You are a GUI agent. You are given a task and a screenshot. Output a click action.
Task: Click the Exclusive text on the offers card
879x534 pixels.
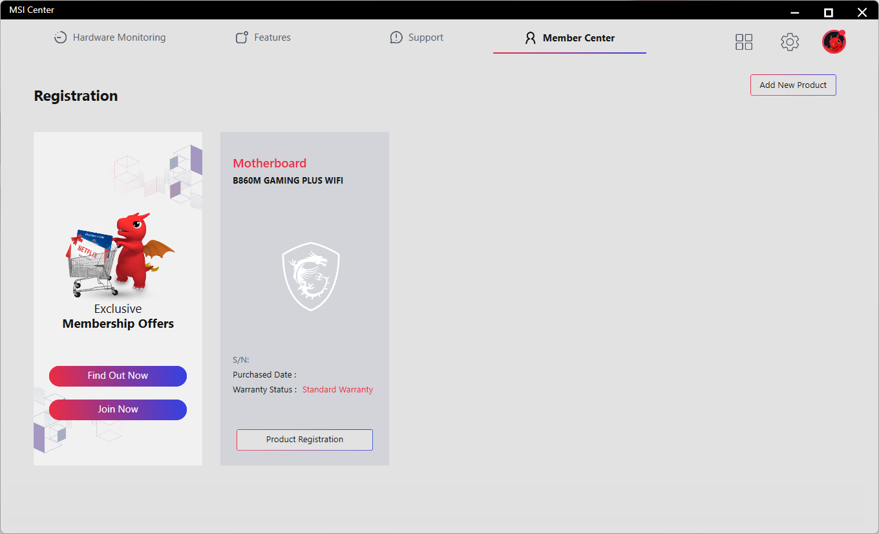pos(118,309)
